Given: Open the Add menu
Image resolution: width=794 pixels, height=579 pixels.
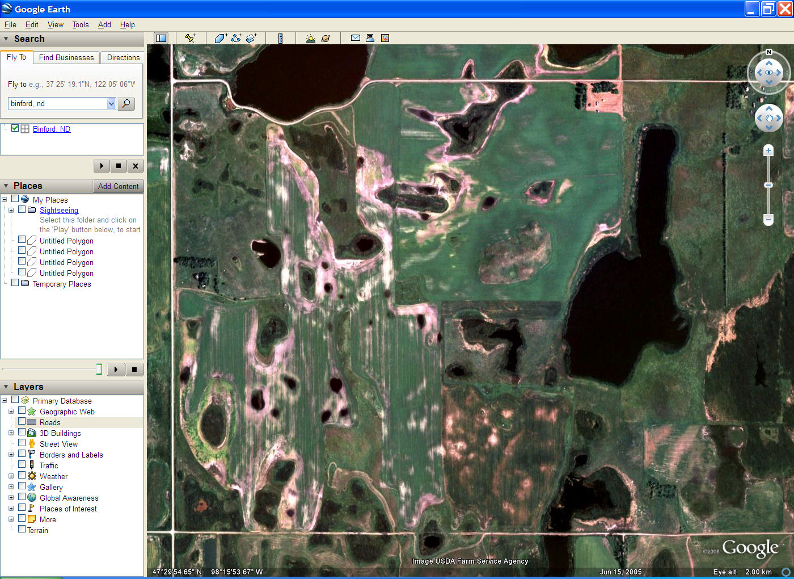Looking at the screenshot, I should pyautogui.click(x=104, y=24).
